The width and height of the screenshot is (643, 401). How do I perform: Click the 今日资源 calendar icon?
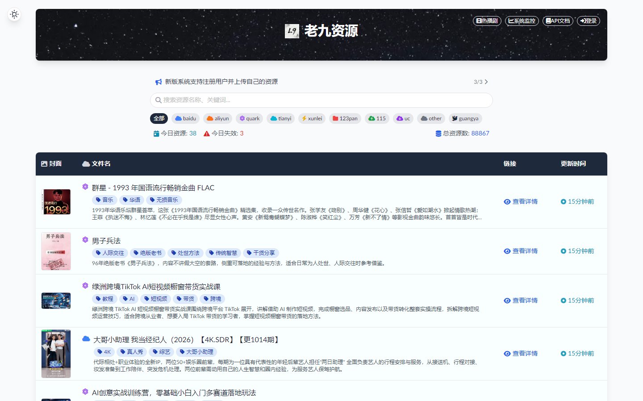pyautogui.click(x=156, y=134)
